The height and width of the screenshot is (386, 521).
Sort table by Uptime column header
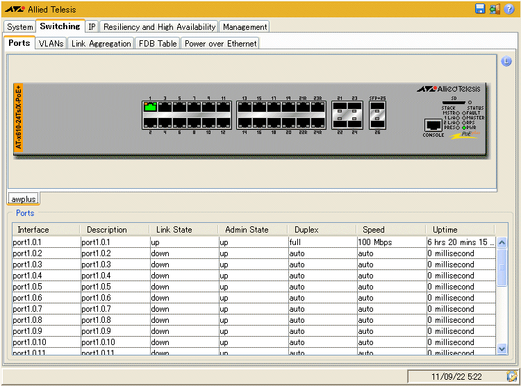pyautogui.click(x=460, y=230)
